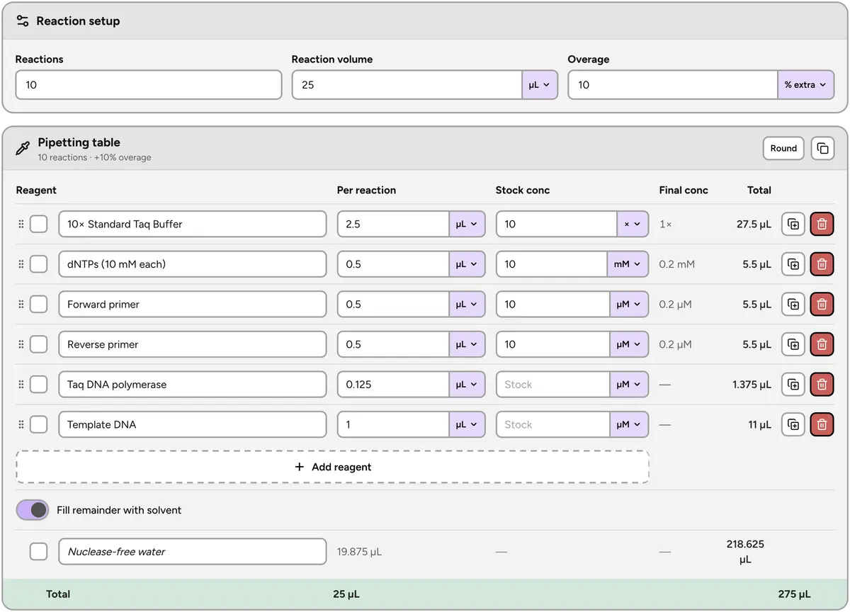Delete the Reverse primer row

[x=822, y=344]
